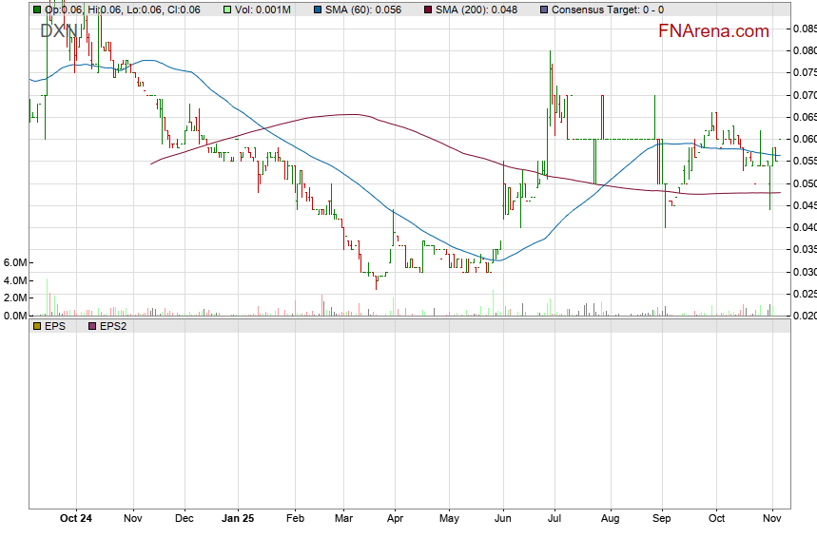Click the 6.0M volume axis label
The height and width of the screenshot is (538, 817).
pos(14,262)
